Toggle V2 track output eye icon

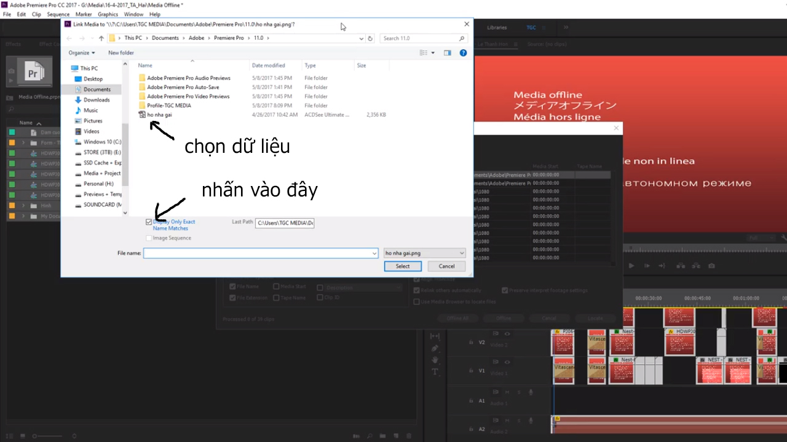[x=507, y=334]
